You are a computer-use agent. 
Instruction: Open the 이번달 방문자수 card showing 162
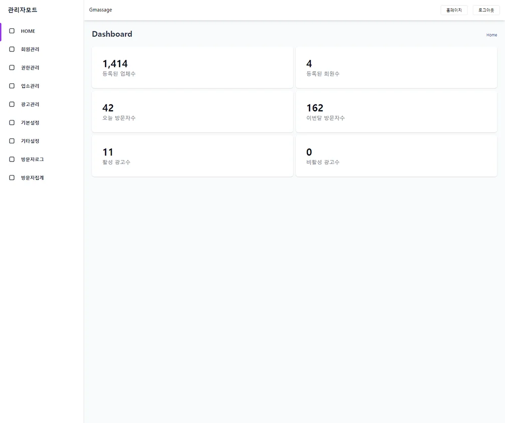396,112
